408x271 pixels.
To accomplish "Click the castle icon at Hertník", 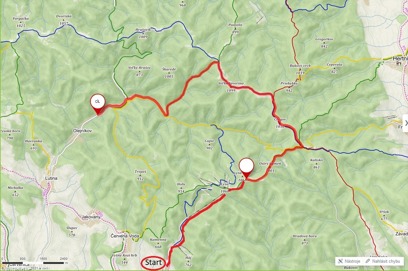I will tap(399, 63).
